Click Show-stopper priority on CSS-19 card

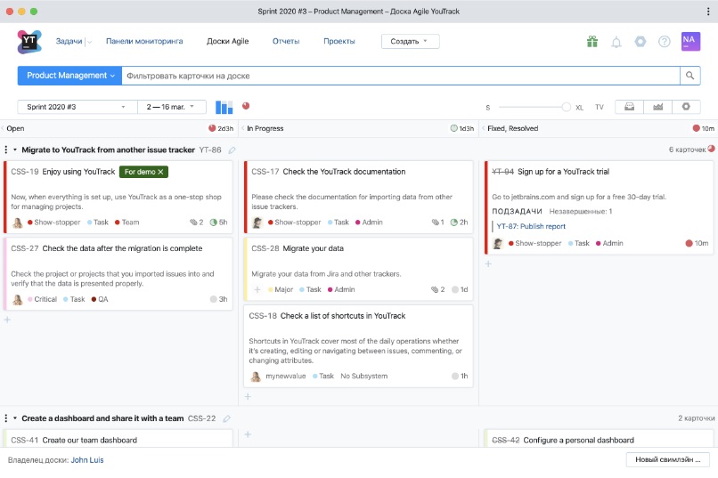click(x=53, y=223)
